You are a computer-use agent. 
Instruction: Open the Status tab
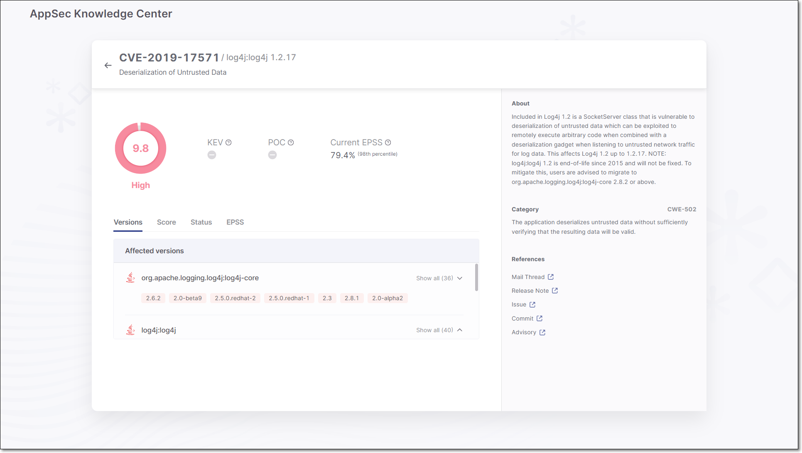click(201, 223)
